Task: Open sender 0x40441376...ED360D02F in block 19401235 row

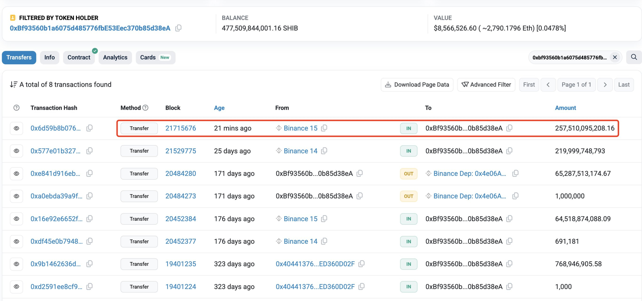Action: (x=315, y=264)
